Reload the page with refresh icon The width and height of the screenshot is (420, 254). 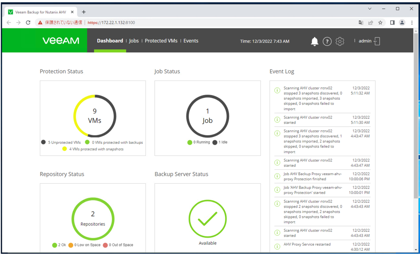coord(28,22)
